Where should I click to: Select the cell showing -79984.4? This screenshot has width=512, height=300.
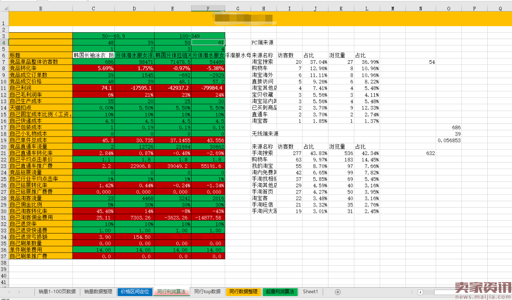[x=208, y=88]
